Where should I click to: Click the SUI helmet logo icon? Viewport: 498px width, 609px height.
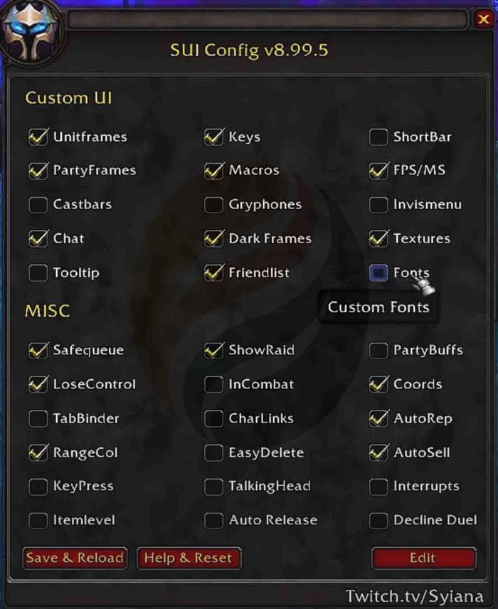tap(34, 32)
